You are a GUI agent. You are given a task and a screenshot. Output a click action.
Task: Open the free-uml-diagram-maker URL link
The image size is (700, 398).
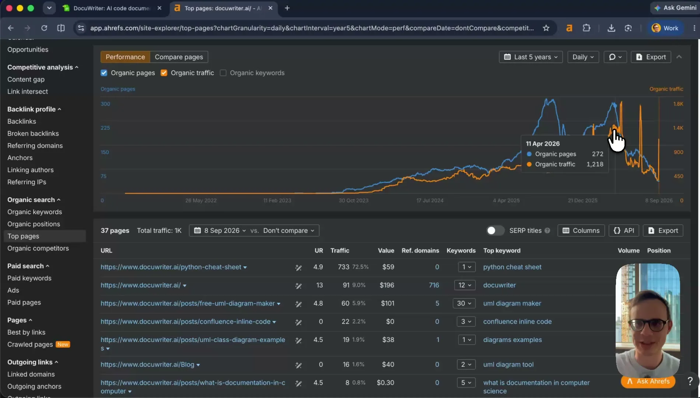[x=188, y=303]
